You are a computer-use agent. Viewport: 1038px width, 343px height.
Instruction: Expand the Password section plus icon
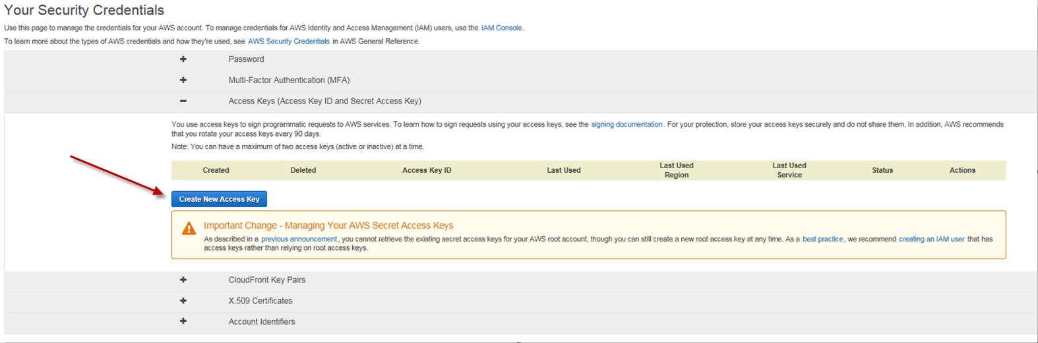pos(183,59)
